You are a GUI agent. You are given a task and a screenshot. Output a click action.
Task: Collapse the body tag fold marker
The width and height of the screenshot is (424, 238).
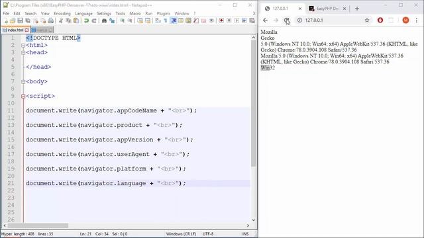click(x=23, y=82)
